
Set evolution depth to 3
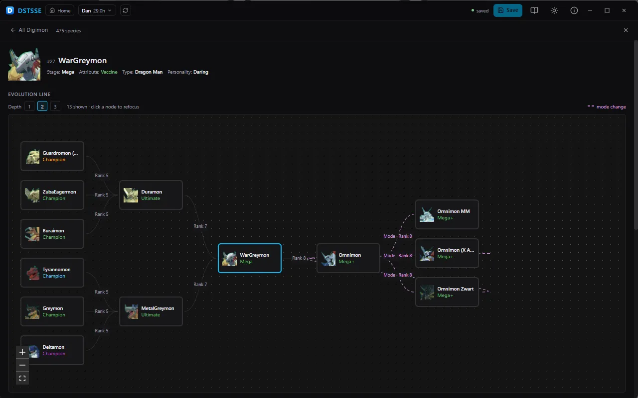(55, 106)
